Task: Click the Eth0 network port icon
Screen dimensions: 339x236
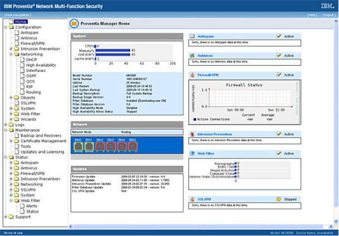Action: (x=78, y=146)
